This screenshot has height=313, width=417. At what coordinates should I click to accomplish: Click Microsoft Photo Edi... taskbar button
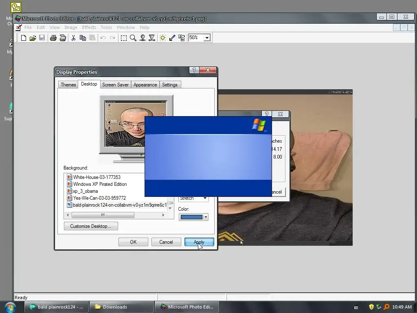[x=187, y=307]
